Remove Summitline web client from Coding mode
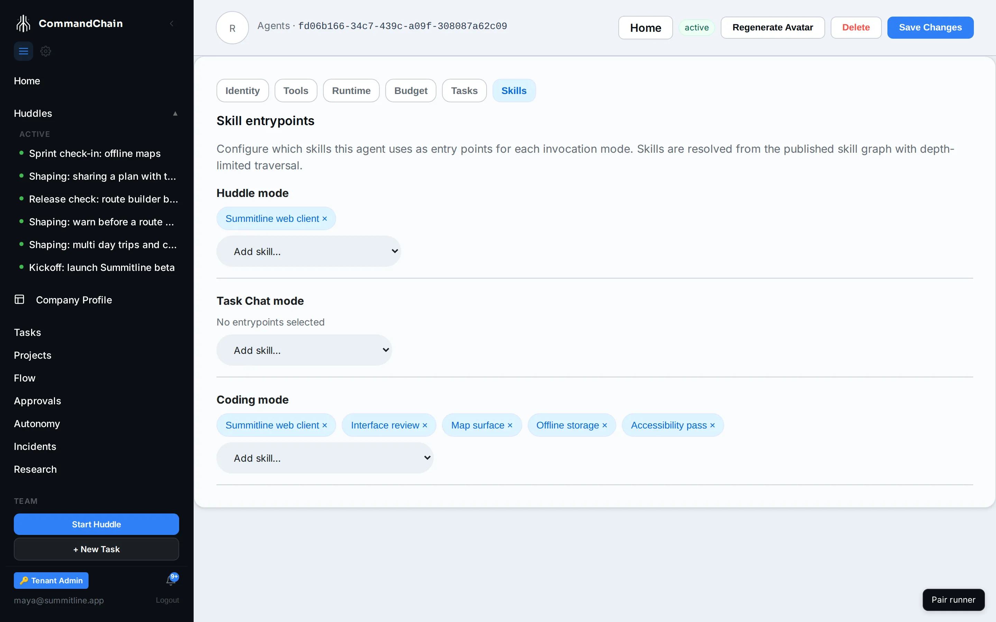 point(325,425)
